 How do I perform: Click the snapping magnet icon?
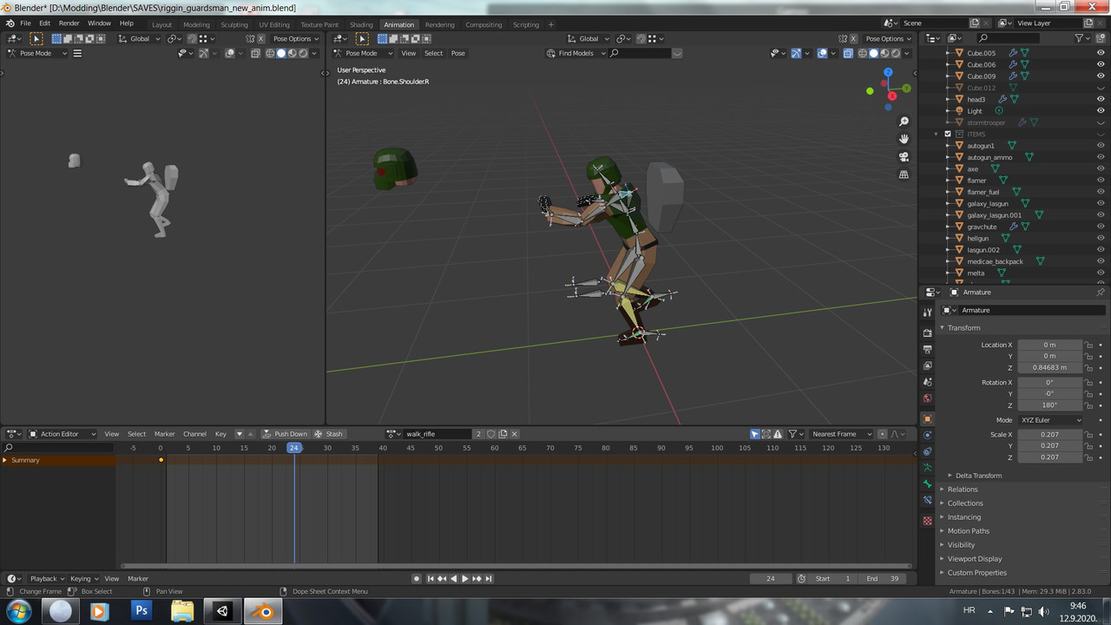coord(641,38)
